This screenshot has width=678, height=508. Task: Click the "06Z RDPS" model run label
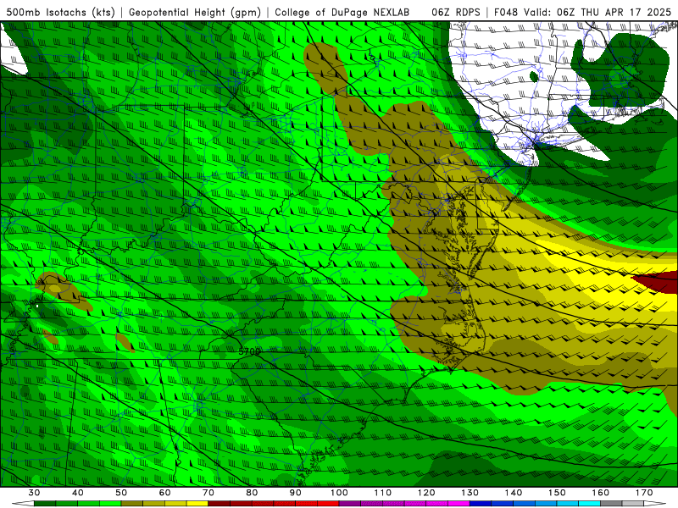pyautogui.click(x=456, y=13)
